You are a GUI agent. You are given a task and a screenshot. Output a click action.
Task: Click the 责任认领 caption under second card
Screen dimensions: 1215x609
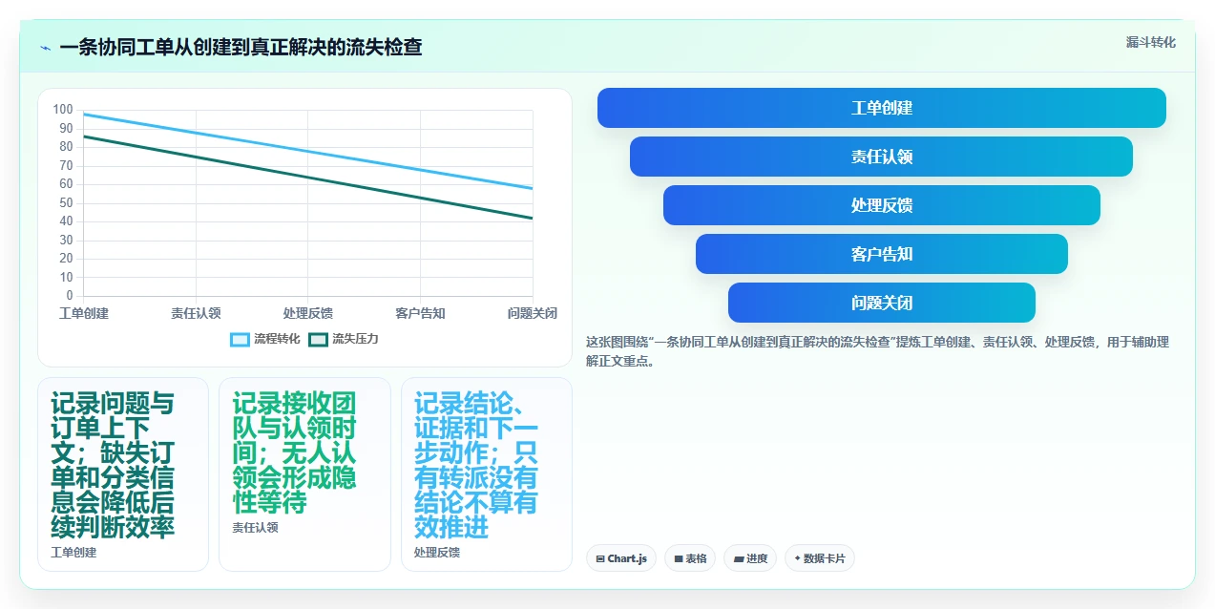tap(255, 527)
